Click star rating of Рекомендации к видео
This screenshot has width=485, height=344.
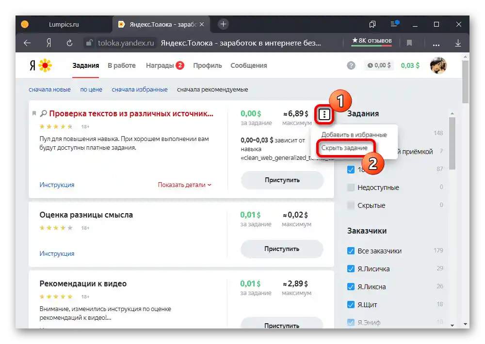point(56,297)
